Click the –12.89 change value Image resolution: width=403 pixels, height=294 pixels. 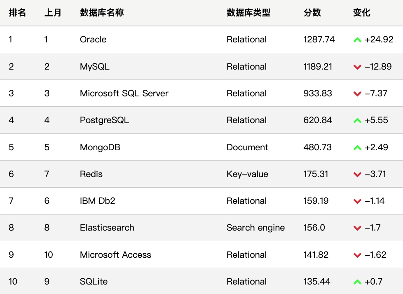pos(378,67)
